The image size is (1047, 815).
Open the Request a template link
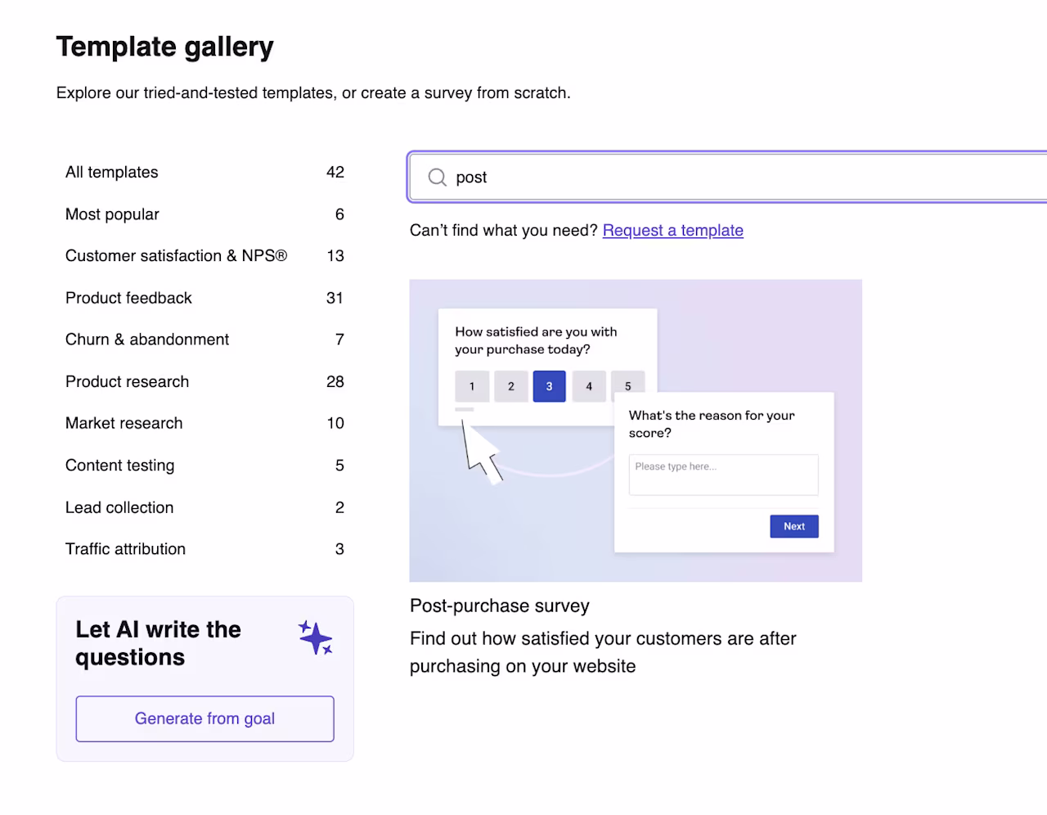coord(673,231)
